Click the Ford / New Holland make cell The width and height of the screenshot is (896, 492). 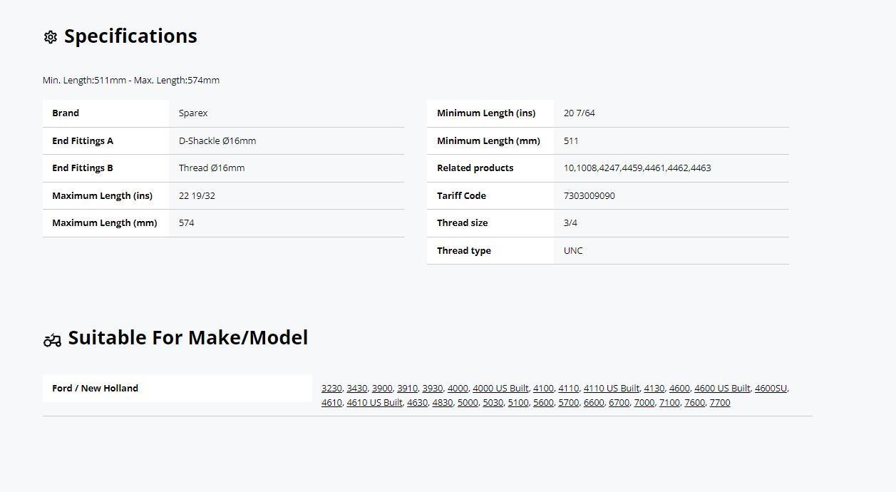click(x=177, y=389)
